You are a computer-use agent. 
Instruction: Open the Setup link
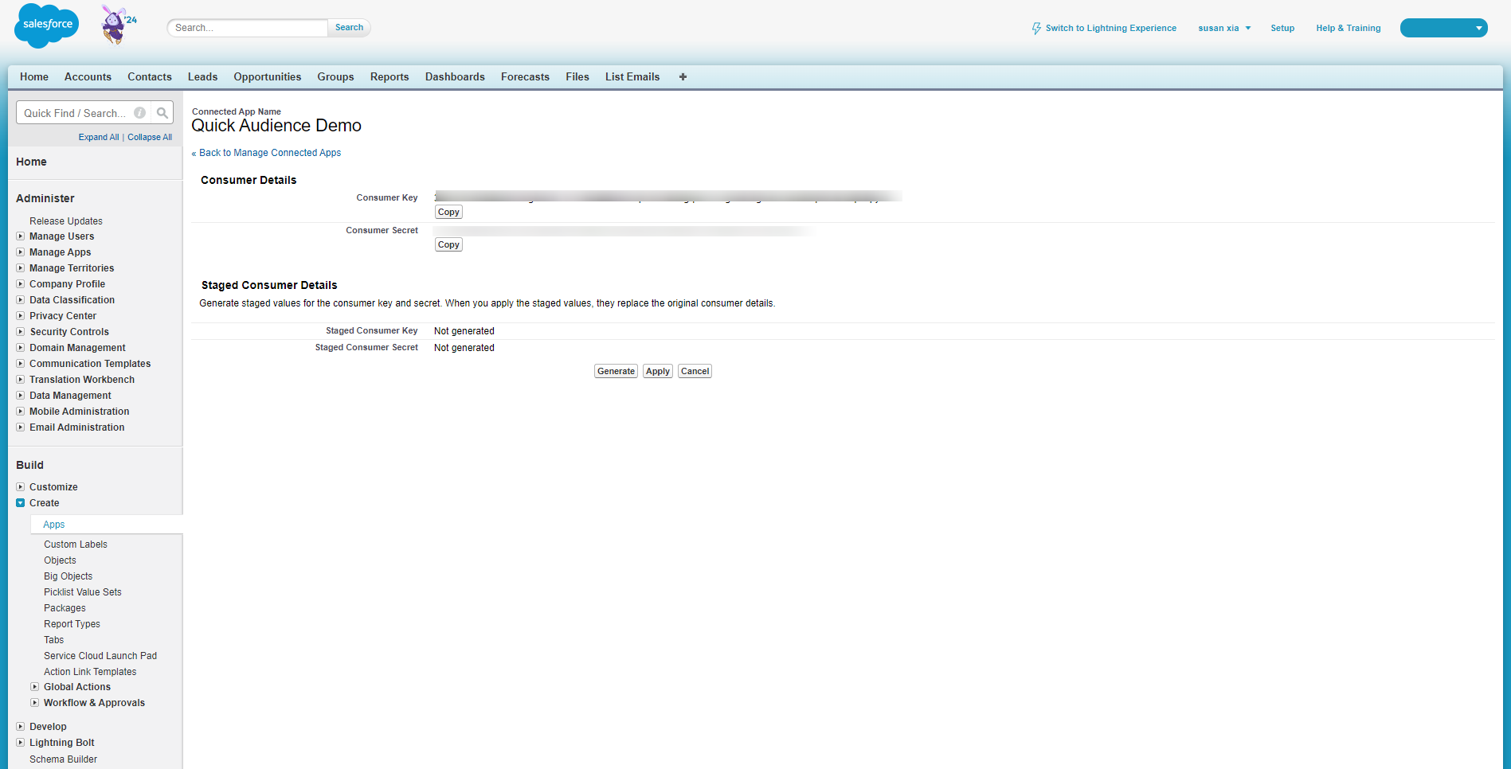pos(1282,28)
